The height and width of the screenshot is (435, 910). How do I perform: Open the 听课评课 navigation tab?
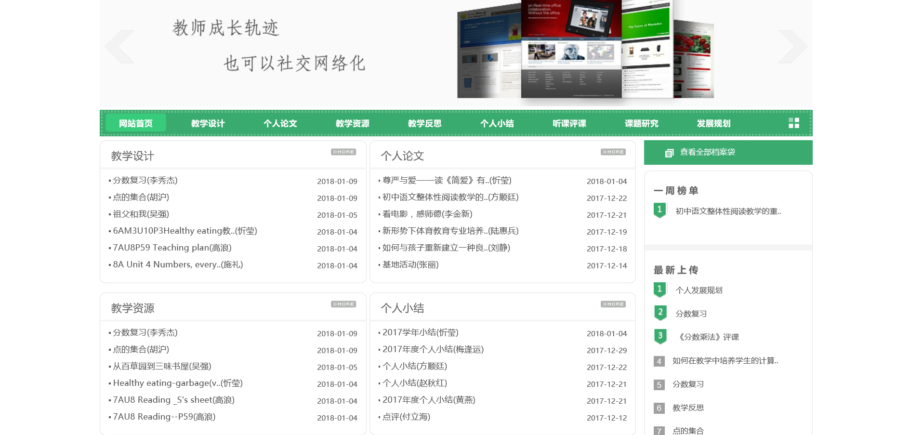coord(569,123)
